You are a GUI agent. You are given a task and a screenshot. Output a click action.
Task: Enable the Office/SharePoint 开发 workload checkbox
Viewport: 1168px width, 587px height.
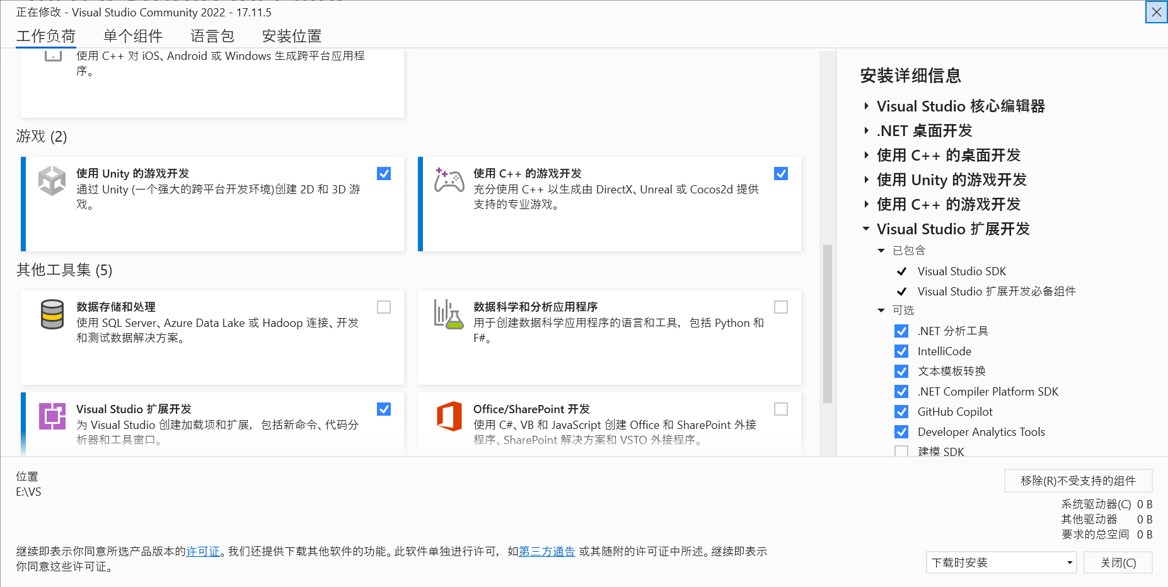781,409
